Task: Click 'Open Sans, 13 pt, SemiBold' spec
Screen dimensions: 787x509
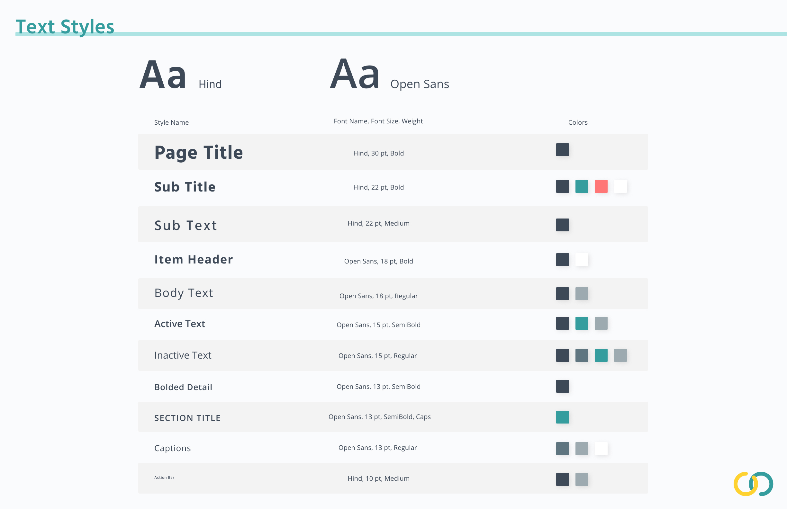Action: [x=379, y=387]
